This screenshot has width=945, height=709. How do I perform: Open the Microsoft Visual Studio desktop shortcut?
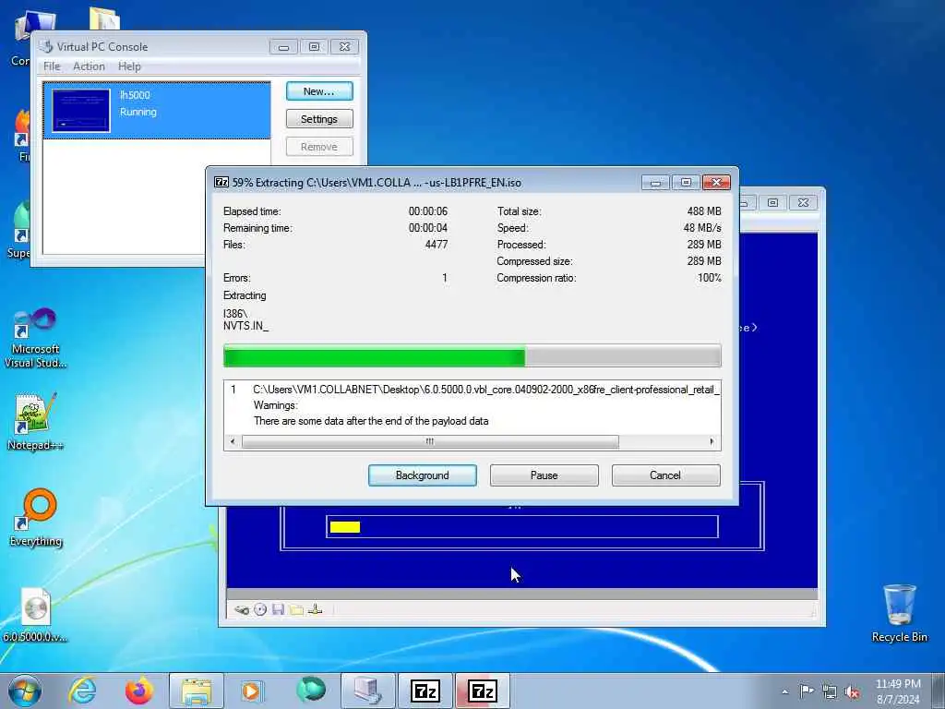coord(35,338)
